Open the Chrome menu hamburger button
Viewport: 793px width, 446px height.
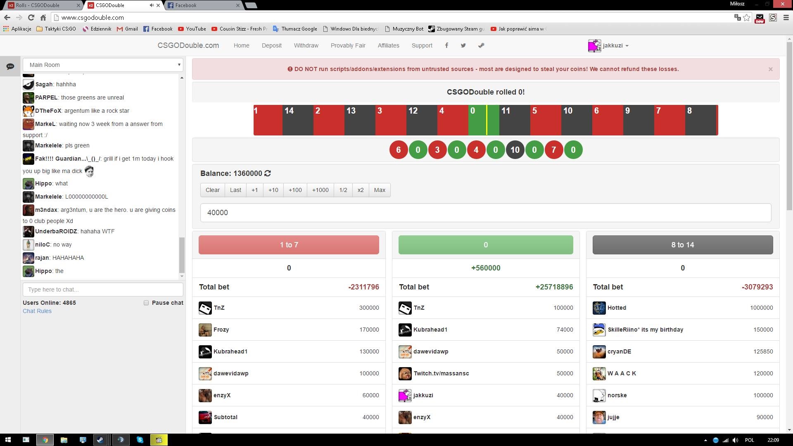[786, 17]
